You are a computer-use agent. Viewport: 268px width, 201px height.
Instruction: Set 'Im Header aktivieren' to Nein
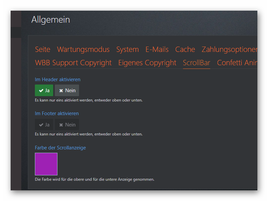pos(67,91)
